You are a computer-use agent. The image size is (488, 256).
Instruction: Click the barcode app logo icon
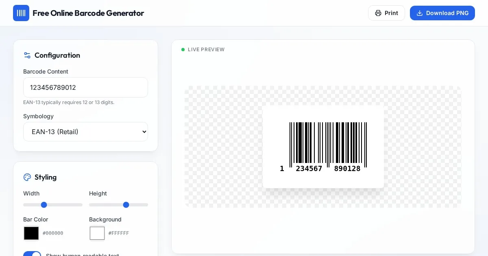(x=21, y=13)
